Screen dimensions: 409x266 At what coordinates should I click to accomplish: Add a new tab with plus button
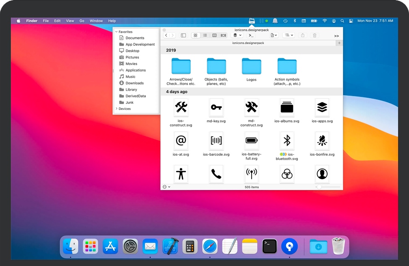click(x=339, y=43)
